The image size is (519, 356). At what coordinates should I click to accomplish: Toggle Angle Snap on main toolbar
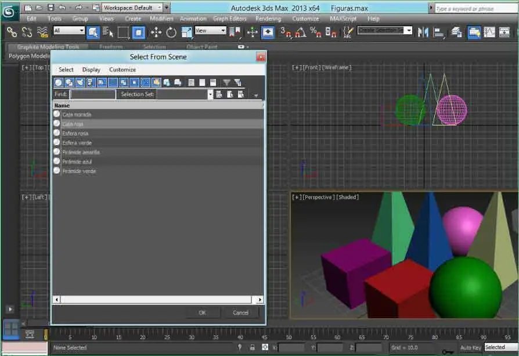coord(301,33)
